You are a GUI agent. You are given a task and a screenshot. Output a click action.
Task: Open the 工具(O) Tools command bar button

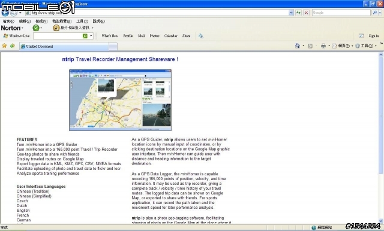(x=365, y=46)
